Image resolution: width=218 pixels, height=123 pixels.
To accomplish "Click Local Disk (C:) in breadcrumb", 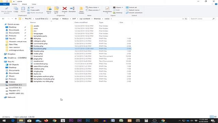I will point(42,19).
